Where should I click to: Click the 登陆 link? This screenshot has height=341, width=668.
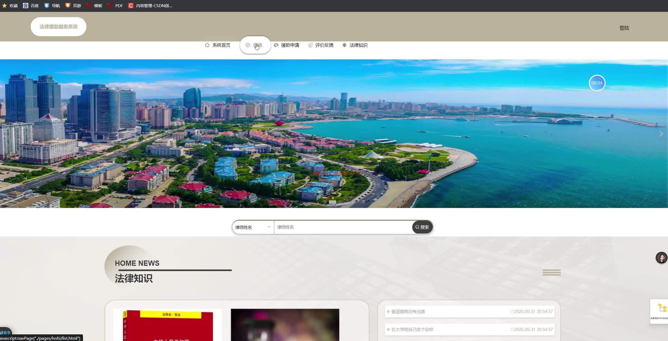pyautogui.click(x=624, y=28)
